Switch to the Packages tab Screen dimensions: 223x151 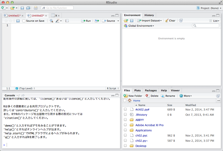pos(151,91)
